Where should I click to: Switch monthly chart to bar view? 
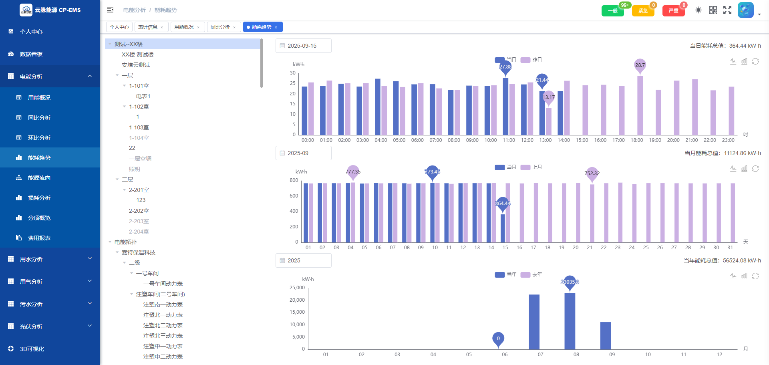(x=744, y=169)
